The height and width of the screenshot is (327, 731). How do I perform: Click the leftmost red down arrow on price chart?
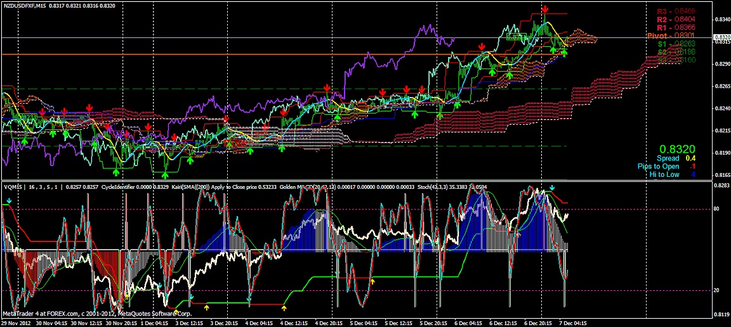click(42, 112)
